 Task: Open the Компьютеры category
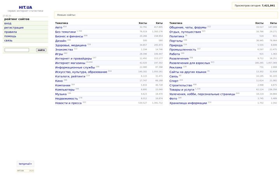click(65, 90)
